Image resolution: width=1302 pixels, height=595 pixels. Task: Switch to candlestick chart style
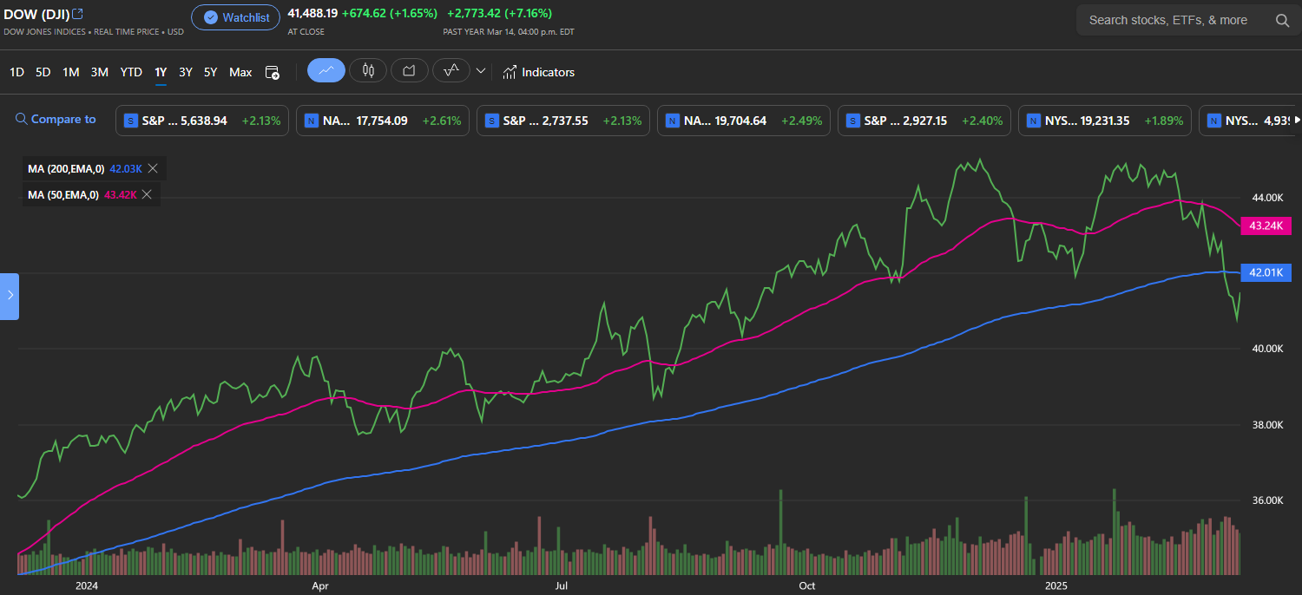point(367,70)
